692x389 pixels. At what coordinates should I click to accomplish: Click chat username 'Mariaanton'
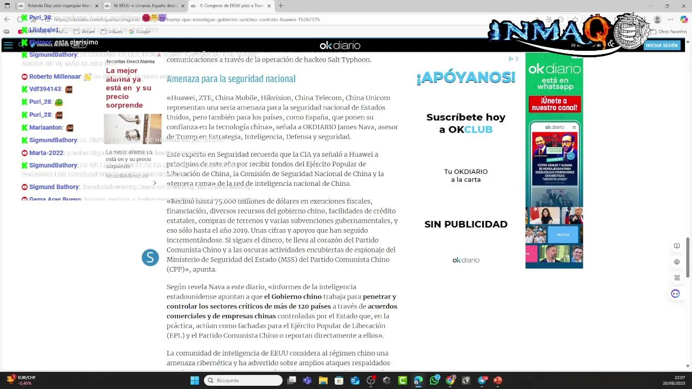(x=45, y=128)
